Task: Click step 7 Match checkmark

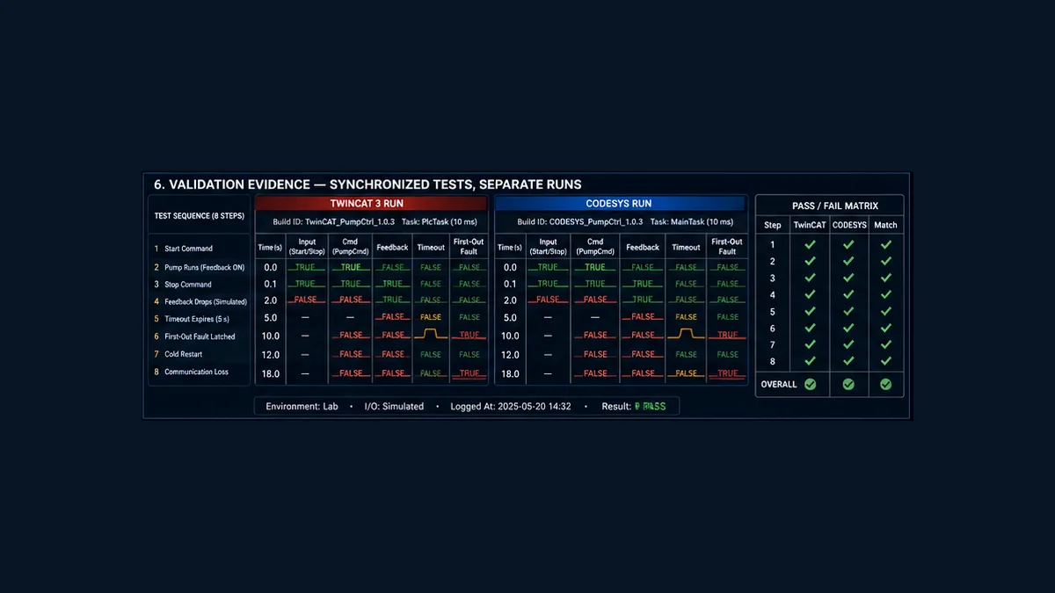Action: point(885,345)
